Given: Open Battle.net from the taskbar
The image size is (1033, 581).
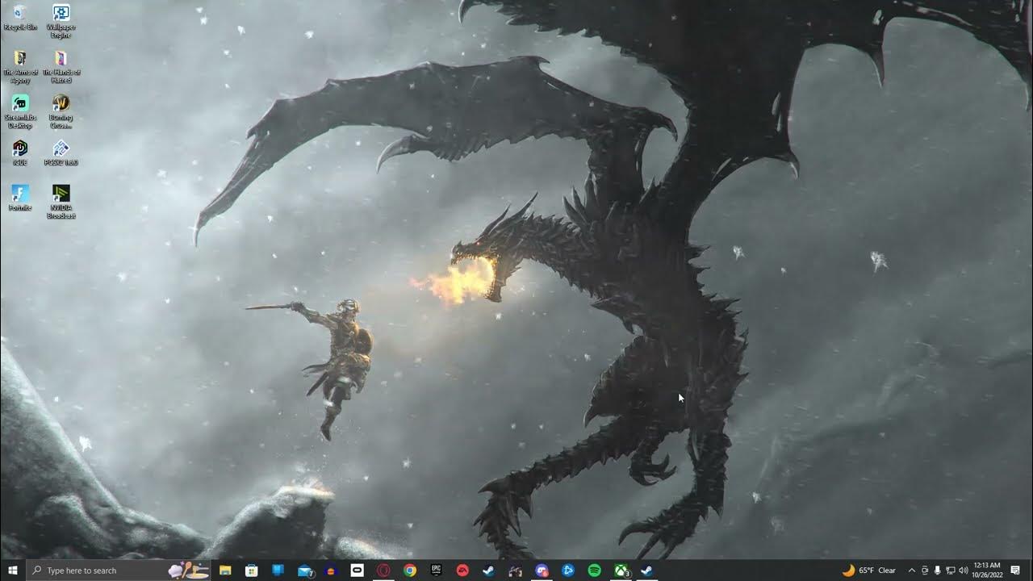Looking at the screenshot, I should [x=568, y=571].
